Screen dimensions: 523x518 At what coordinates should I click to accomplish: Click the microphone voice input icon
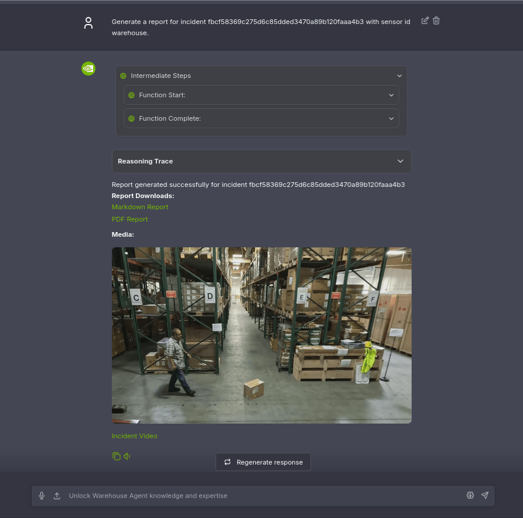42,496
